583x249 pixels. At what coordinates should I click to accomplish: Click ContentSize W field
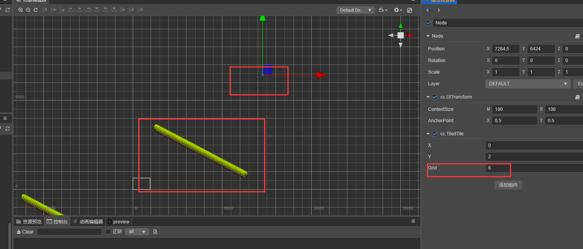point(514,109)
